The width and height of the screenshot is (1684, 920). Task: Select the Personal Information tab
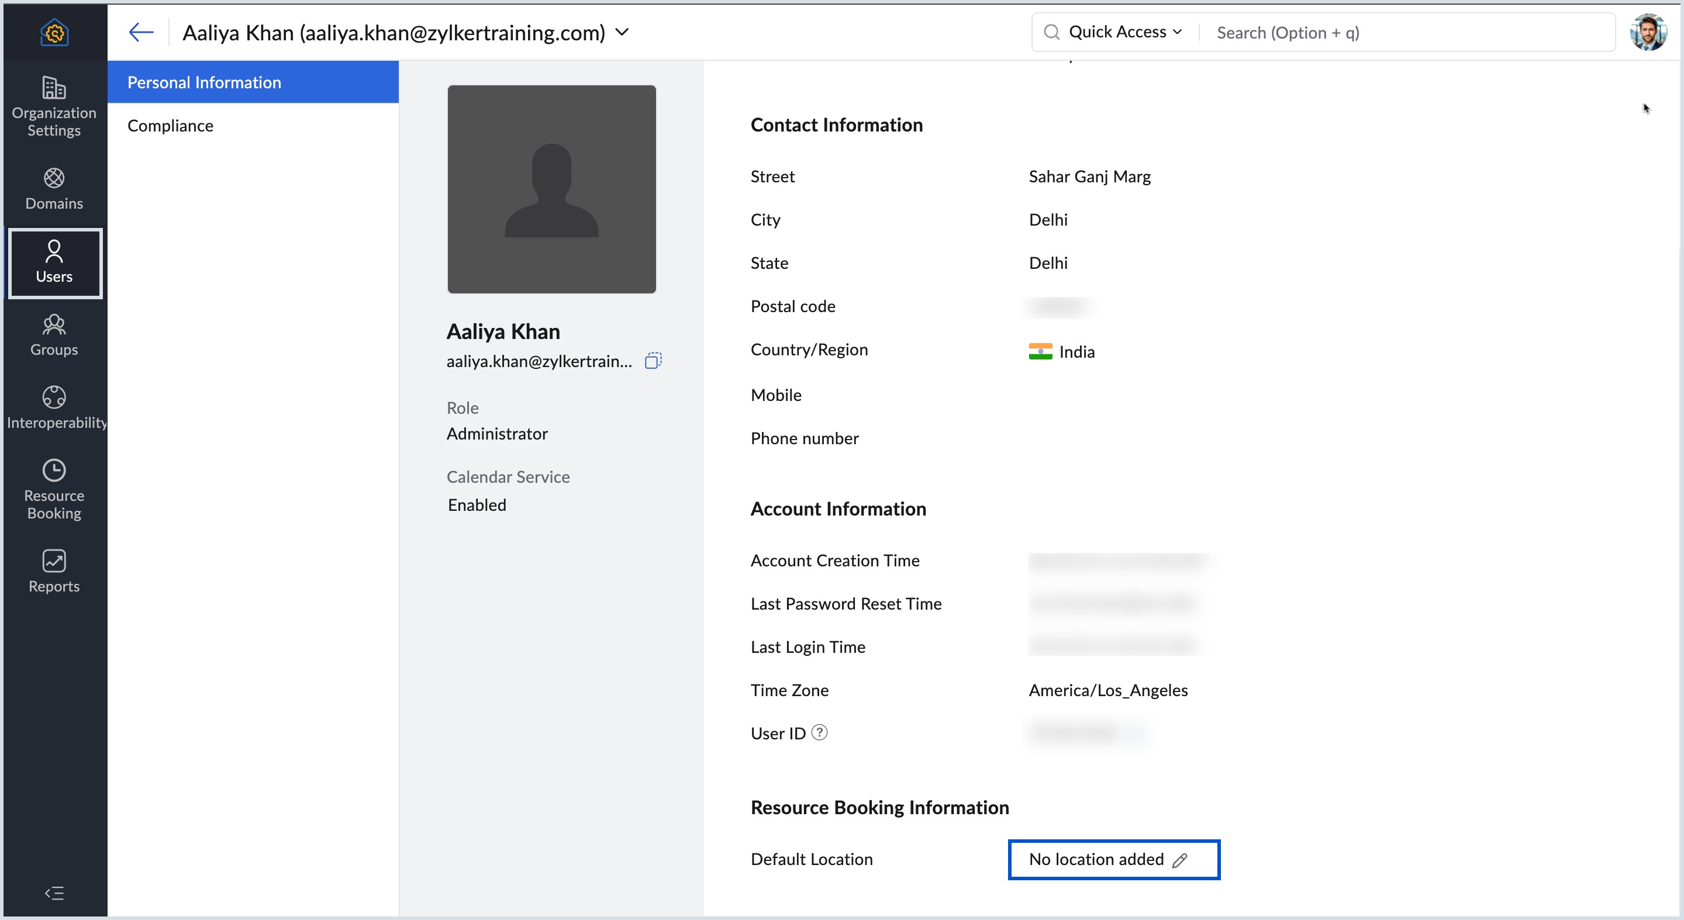tap(204, 82)
